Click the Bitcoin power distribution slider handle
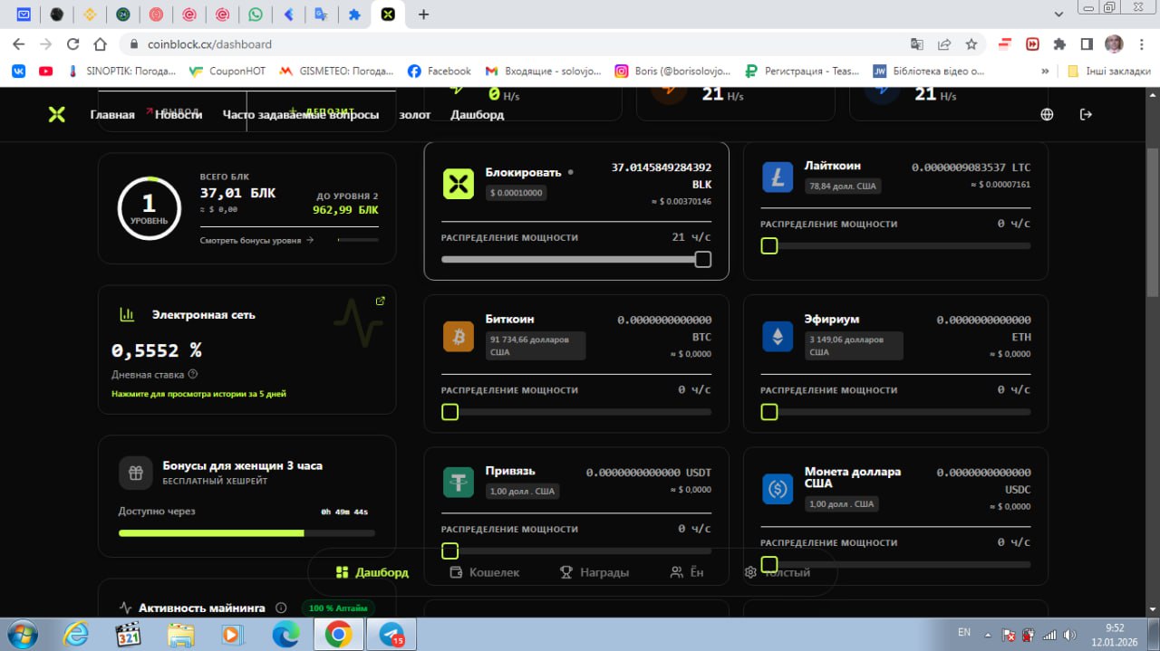1160x651 pixels. pos(449,413)
